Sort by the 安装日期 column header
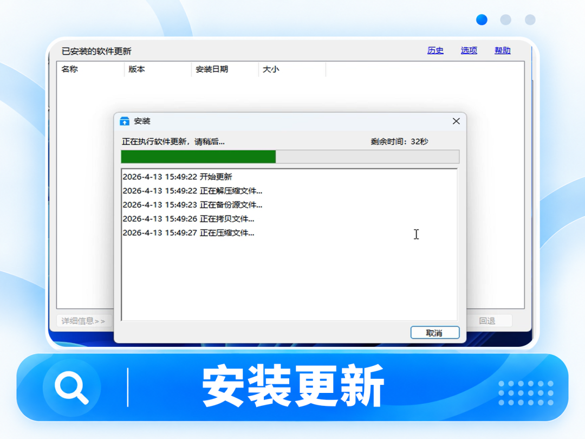585x439 pixels. tap(225, 69)
